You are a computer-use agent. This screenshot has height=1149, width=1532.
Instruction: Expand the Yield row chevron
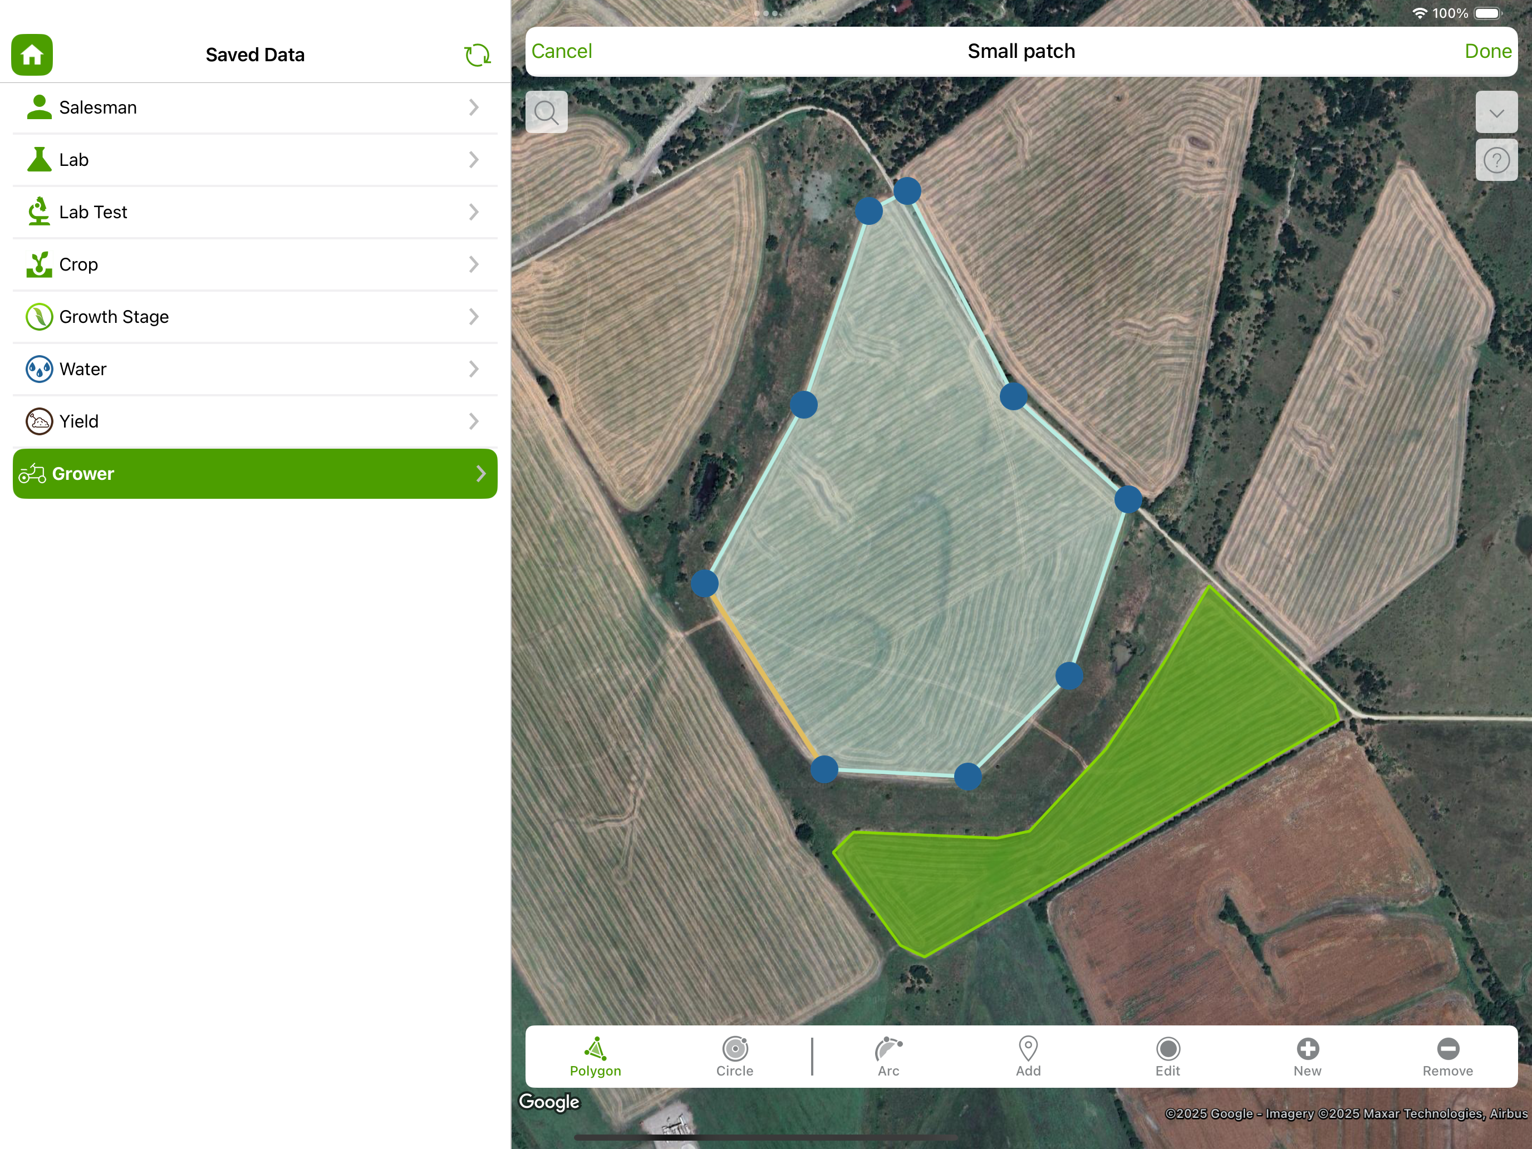coord(474,421)
